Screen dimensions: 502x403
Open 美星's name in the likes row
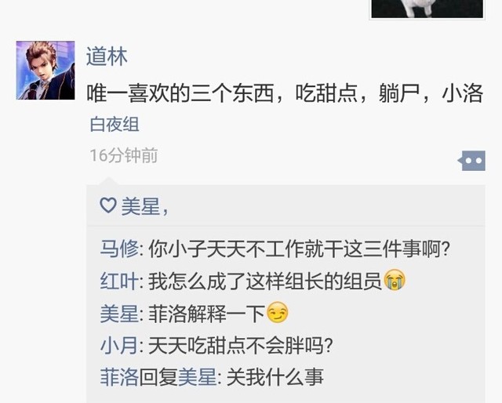(141, 206)
